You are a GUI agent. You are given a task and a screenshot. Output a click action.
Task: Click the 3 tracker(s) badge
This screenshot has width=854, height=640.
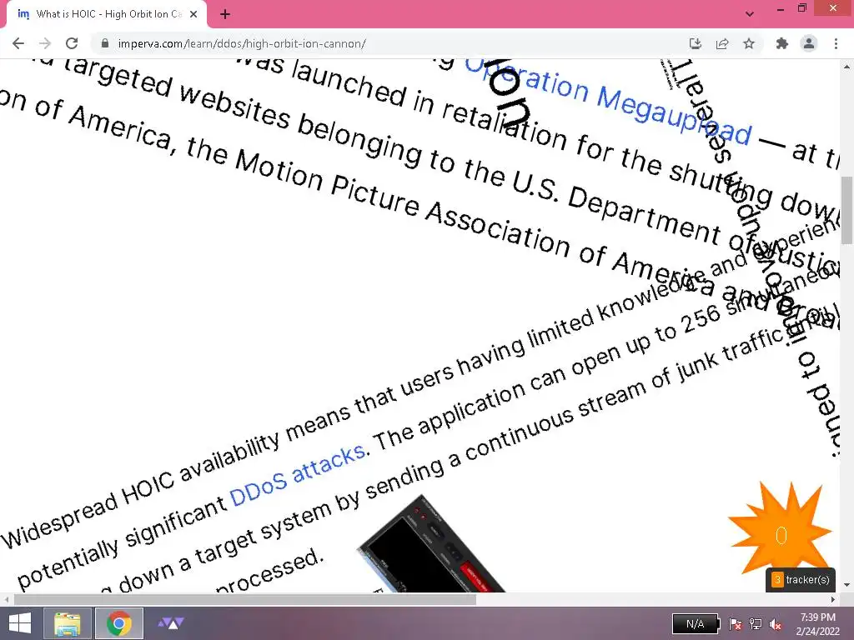801,580
